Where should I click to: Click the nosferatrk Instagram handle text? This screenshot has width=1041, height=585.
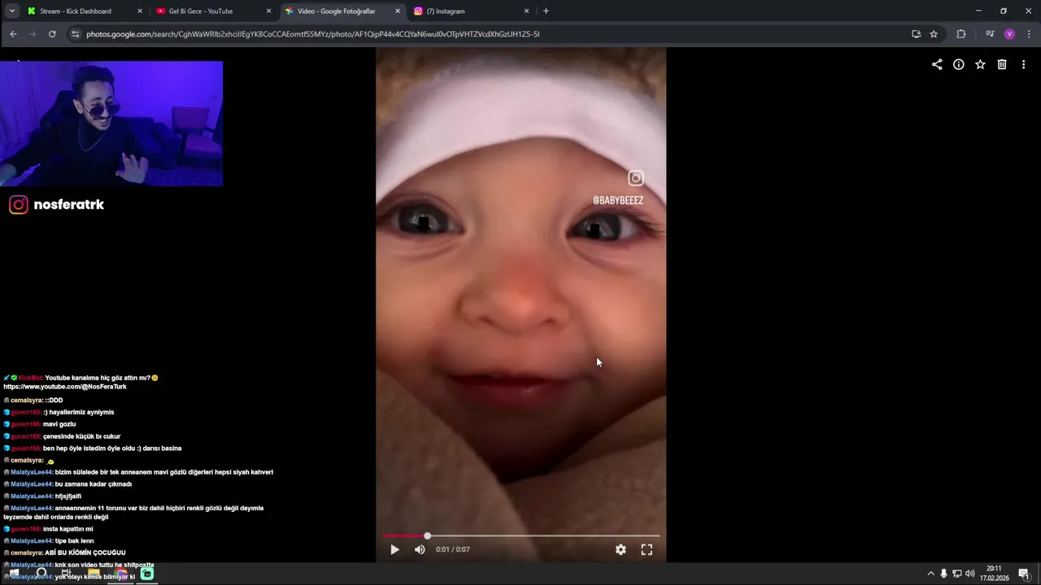pos(69,205)
